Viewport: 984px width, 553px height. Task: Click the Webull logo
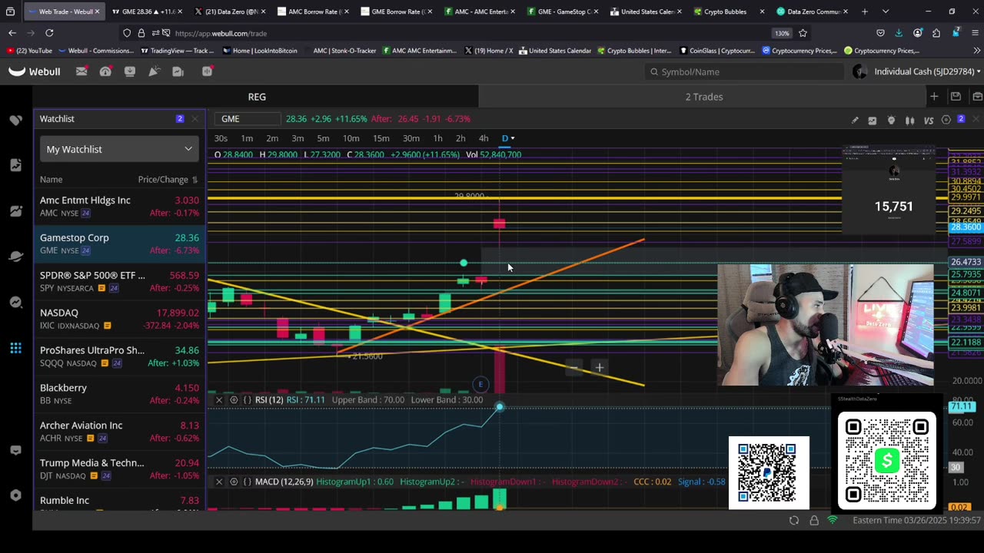pos(35,71)
